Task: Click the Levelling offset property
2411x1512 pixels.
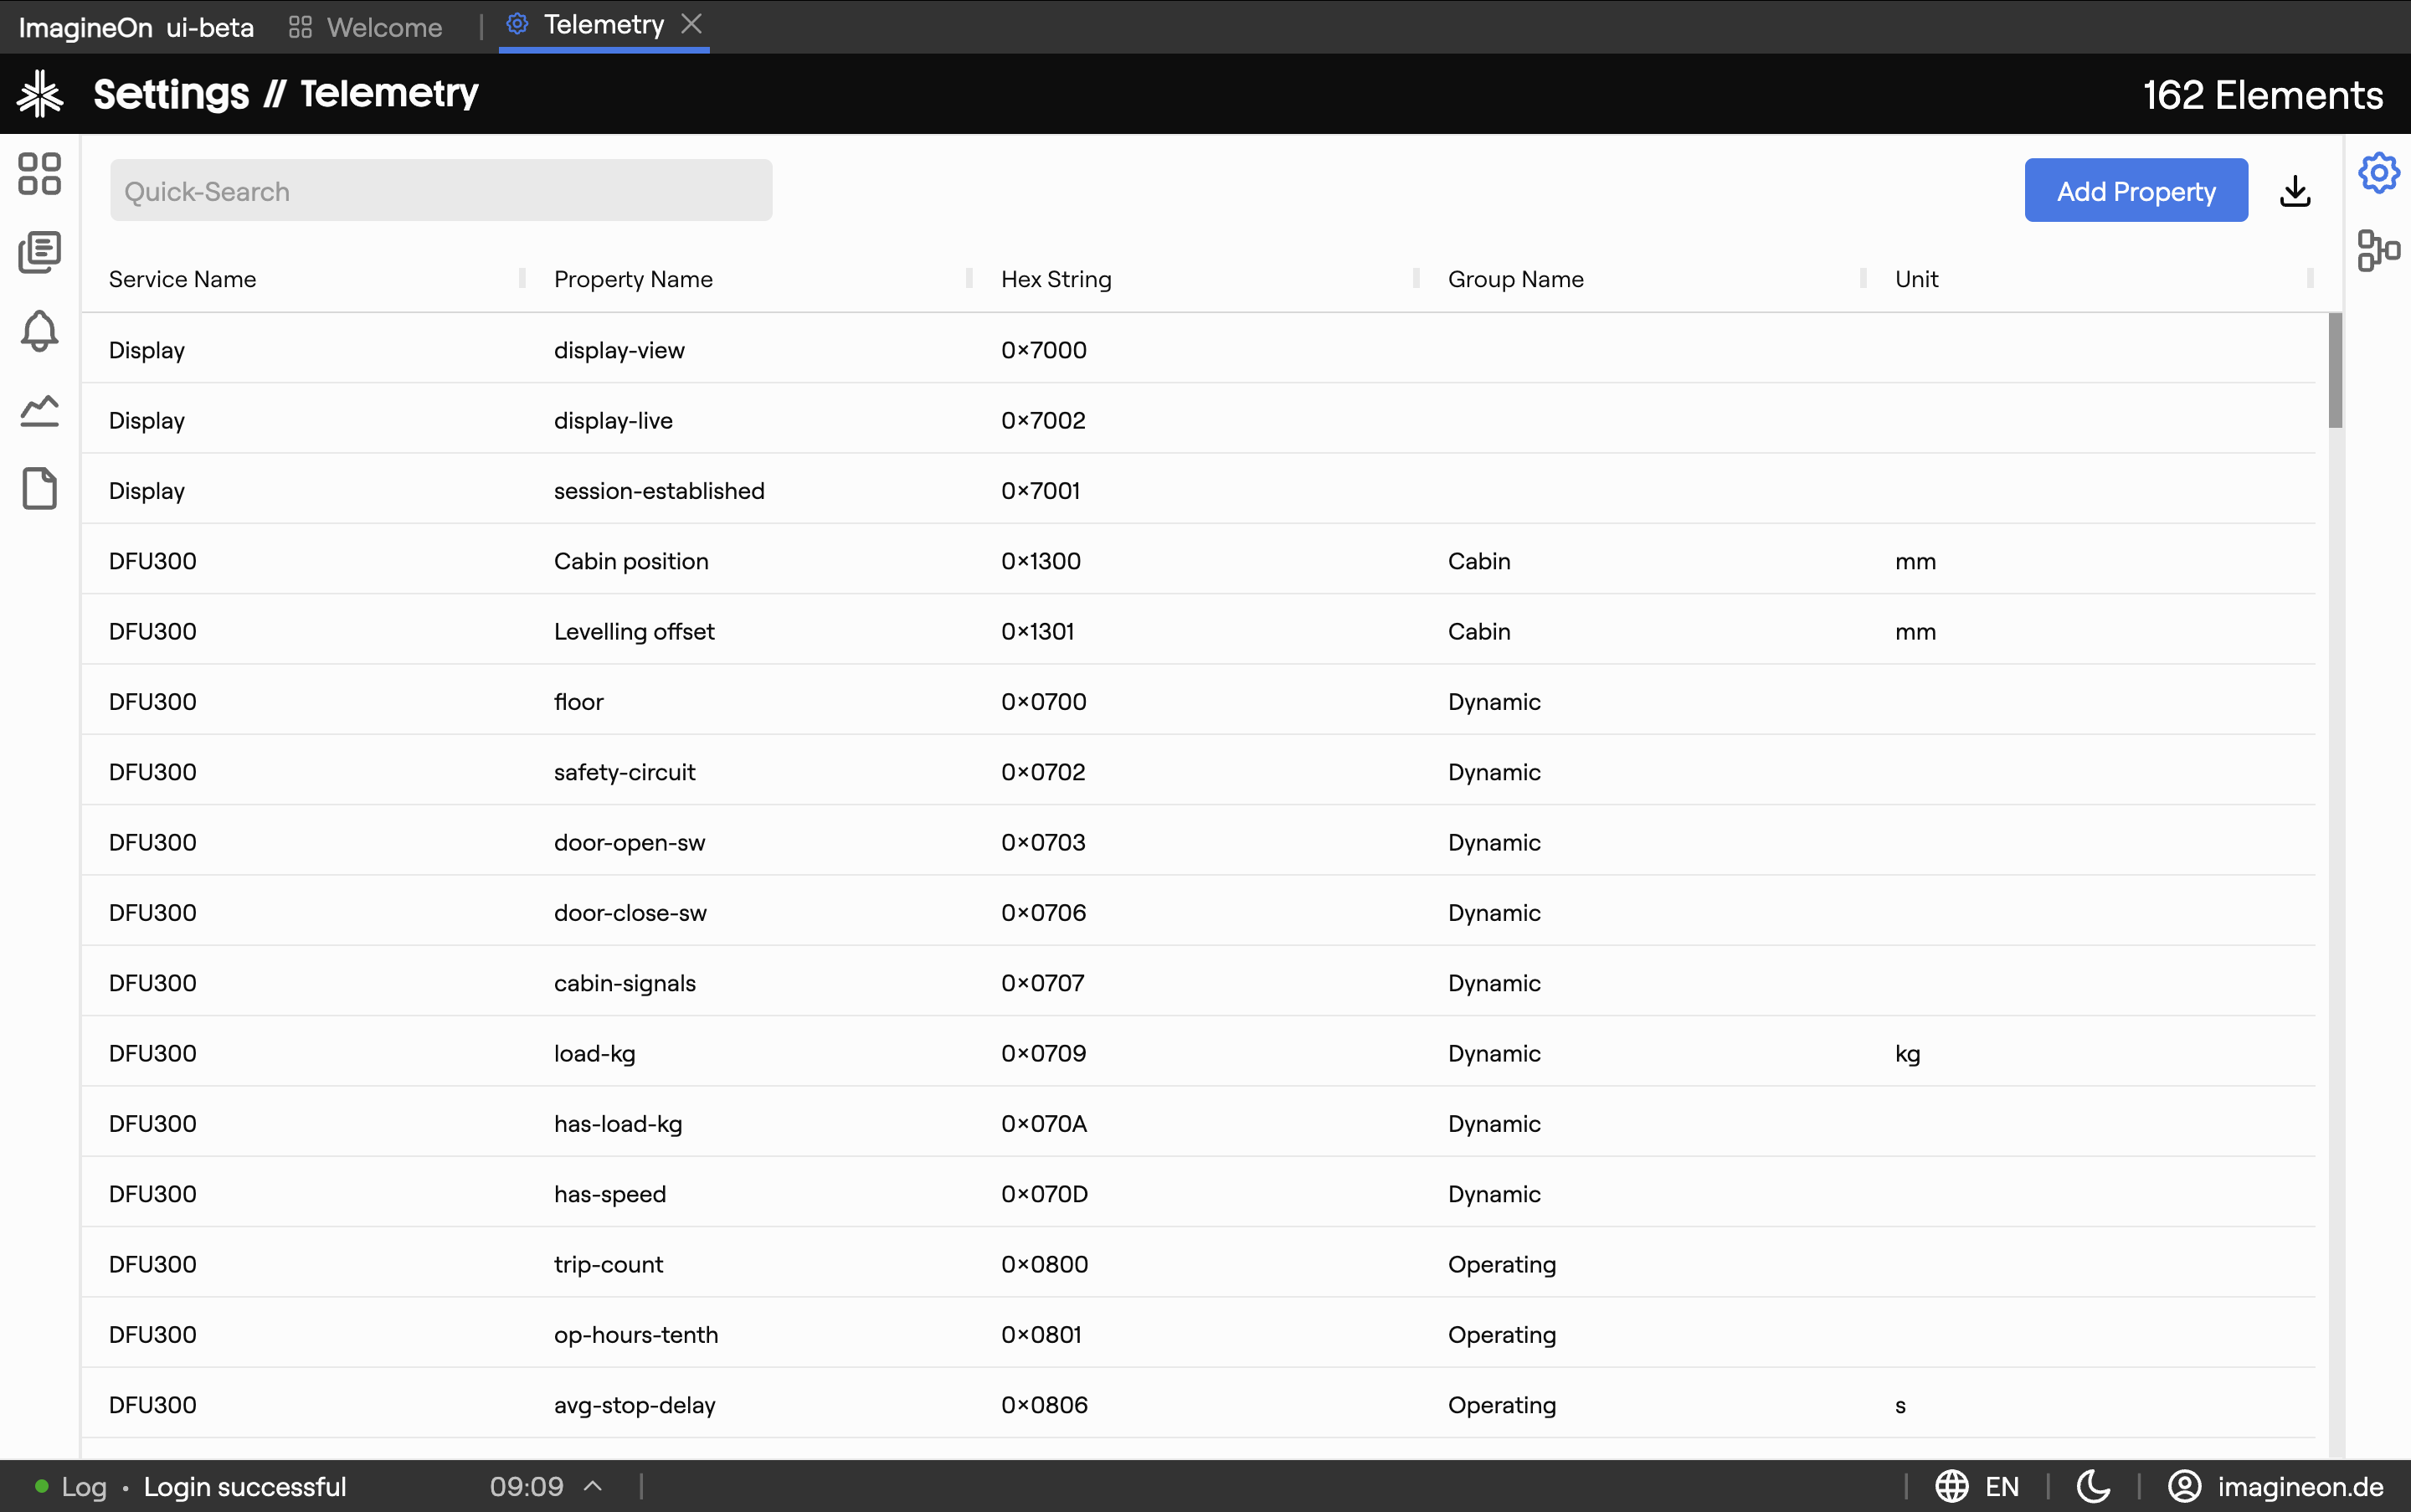Action: tap(634, 631)
